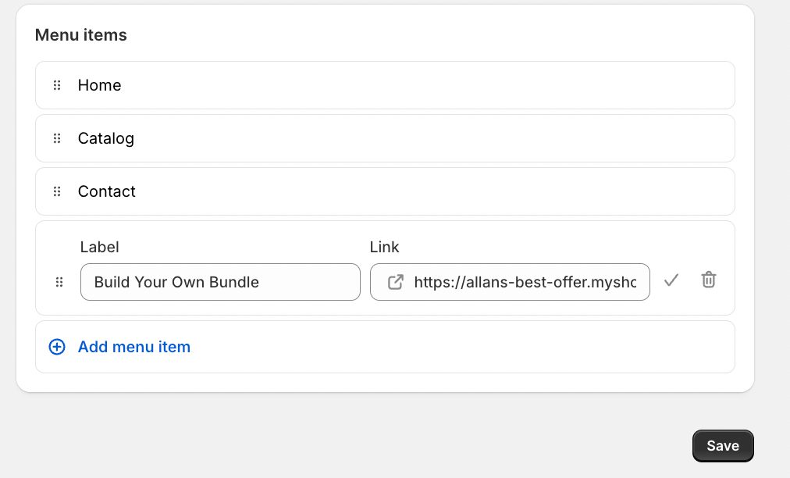Screen dimensions: 790x478
Task: Delete the bundle menu item via trash icon
Action: (708, 280)
